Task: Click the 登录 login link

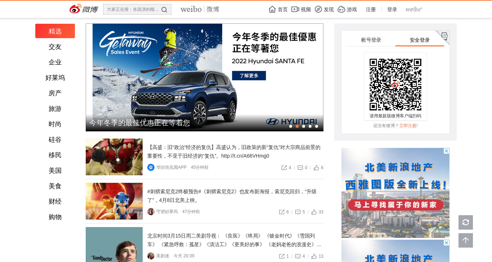Action: coord(392,9)
